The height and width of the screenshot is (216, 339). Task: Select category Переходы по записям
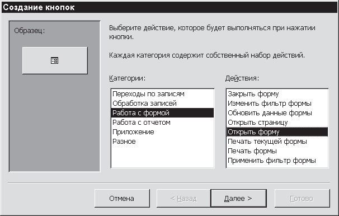(x=162, y=94)
